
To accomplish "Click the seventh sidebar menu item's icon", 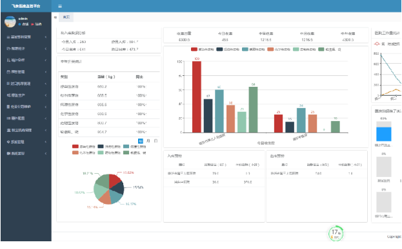I will (x=8, y=107).
